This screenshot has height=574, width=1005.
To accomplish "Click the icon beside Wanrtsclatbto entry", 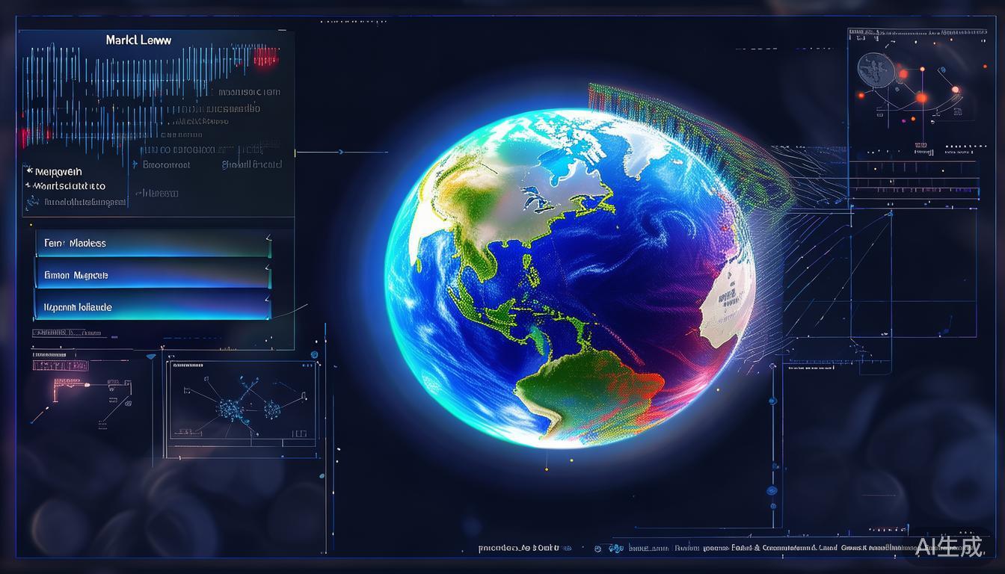I will pyautogui.click(x=29, y=186).
